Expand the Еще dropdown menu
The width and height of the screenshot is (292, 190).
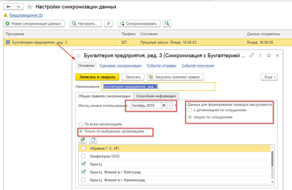[269, 77]
